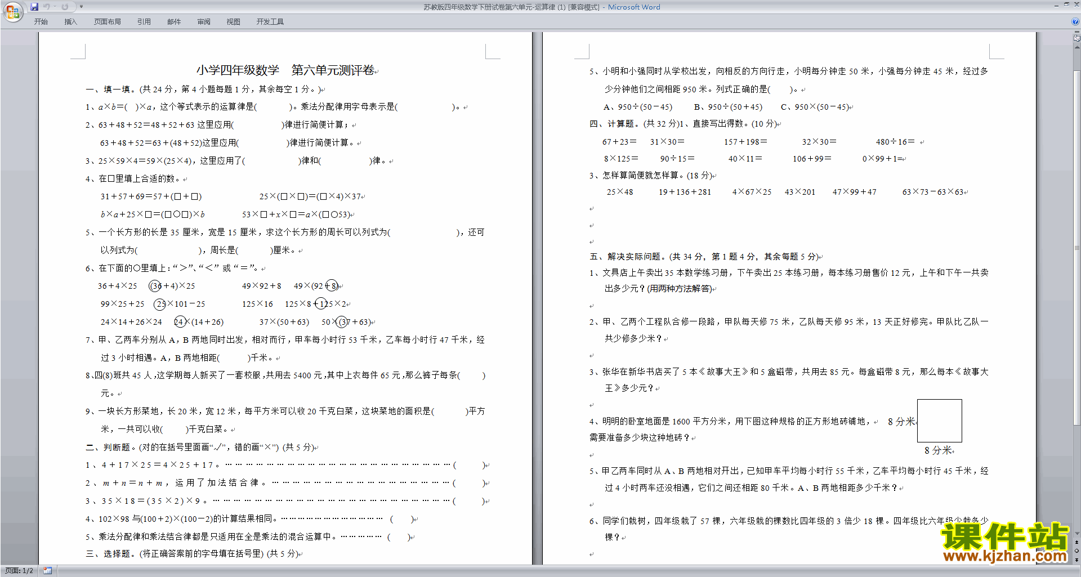
Task: Toggle the ruler icon above vertical scrollbar
Action: pos(1077,38)
